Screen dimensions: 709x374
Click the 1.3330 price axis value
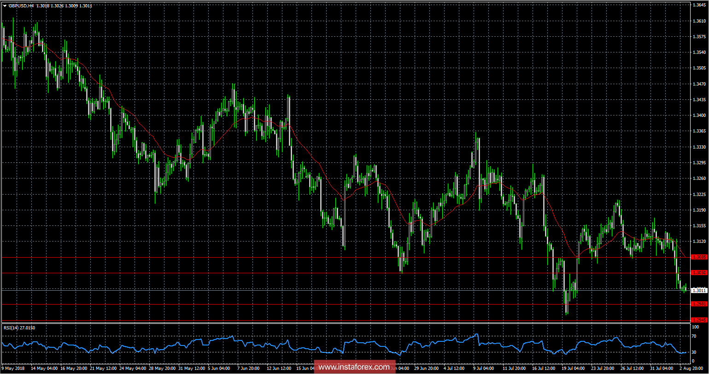(699, 147)
